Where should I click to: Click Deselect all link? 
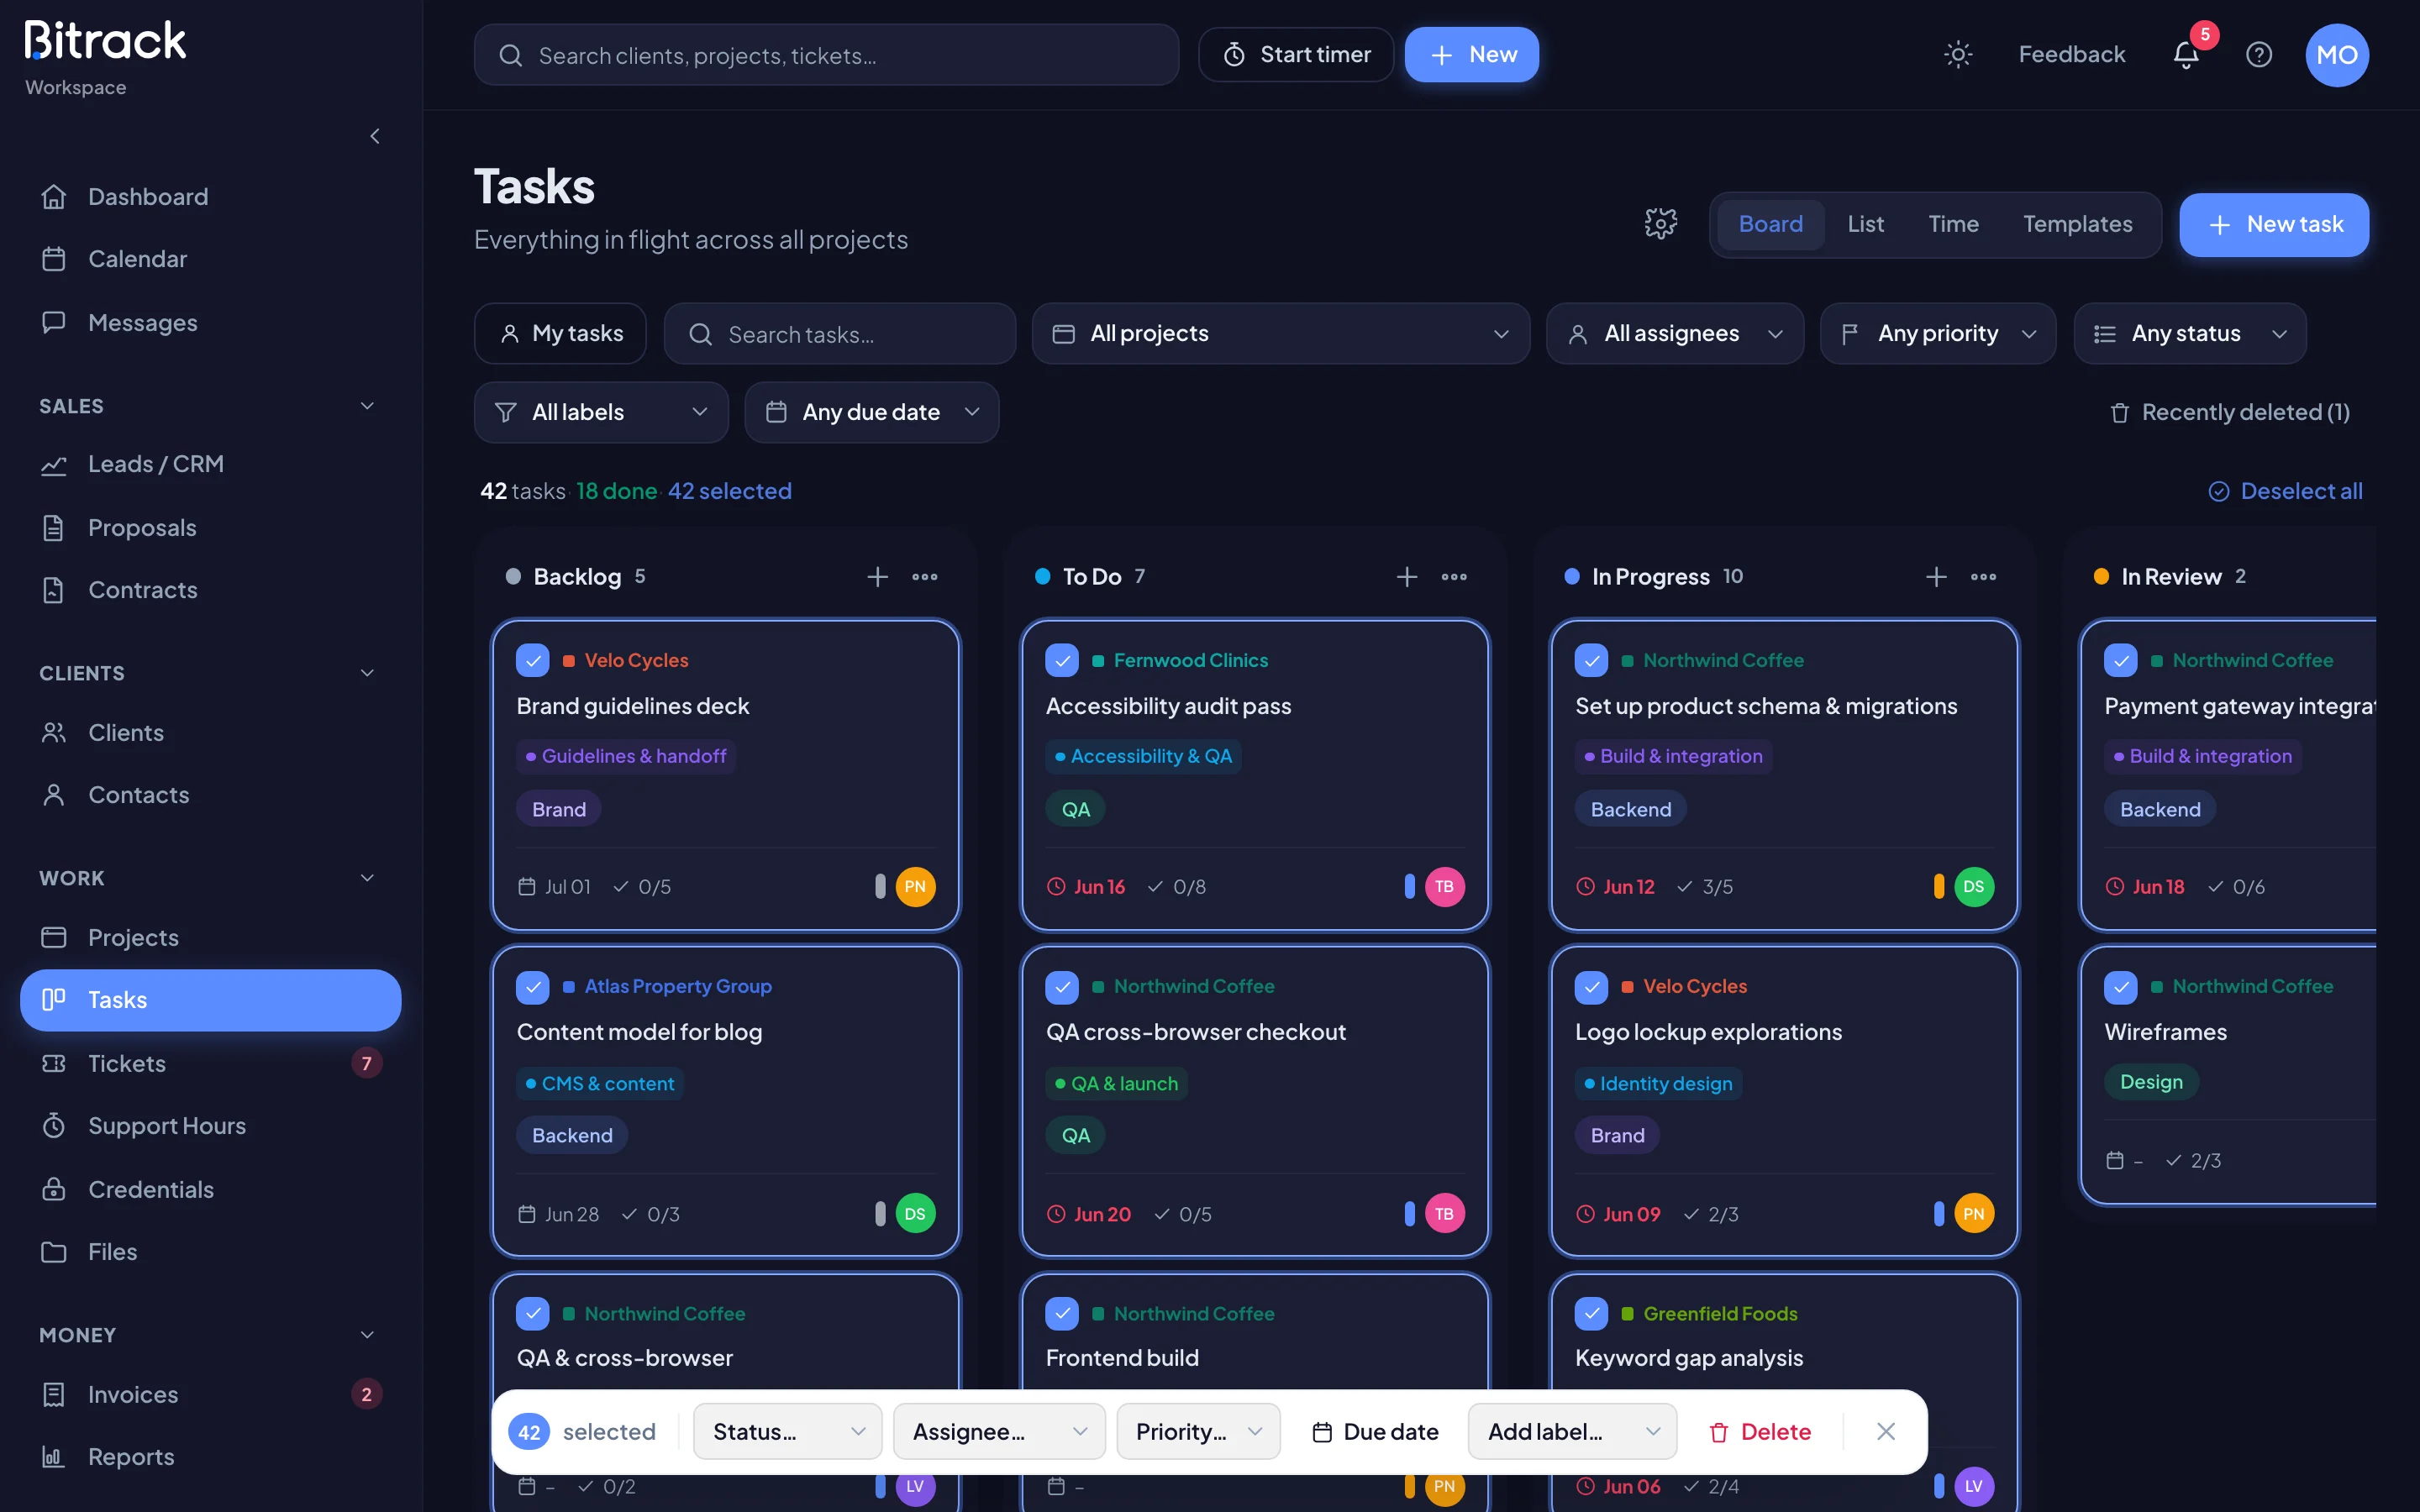[x=2285, y=491]
